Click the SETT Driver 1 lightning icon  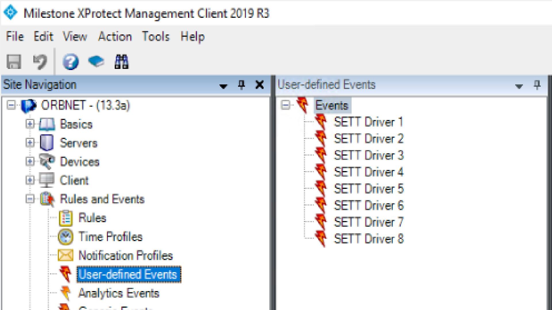[x=321, y=122]
